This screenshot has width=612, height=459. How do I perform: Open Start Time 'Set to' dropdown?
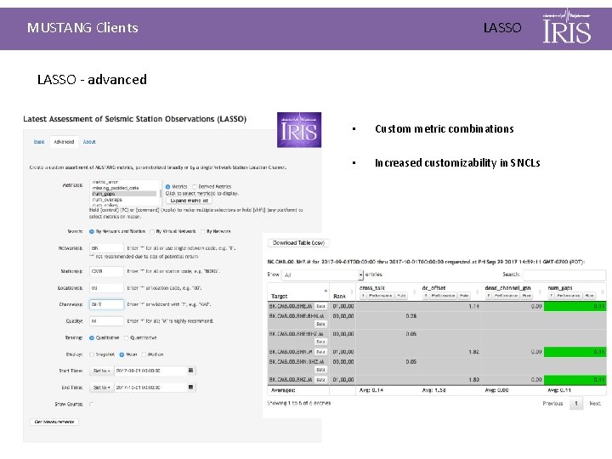coord(101,371)
